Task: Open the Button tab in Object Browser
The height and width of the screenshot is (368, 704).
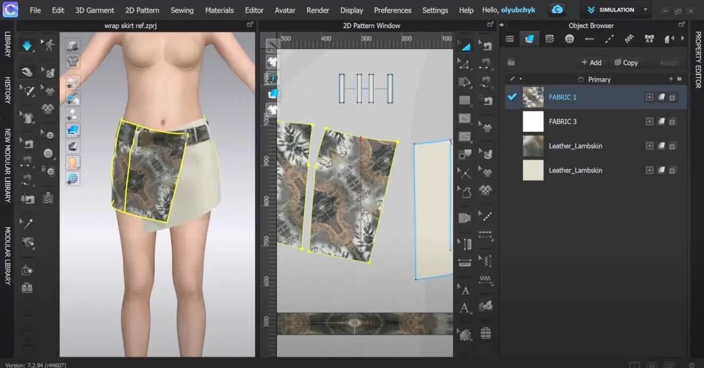Action: (x=569, y=39)
